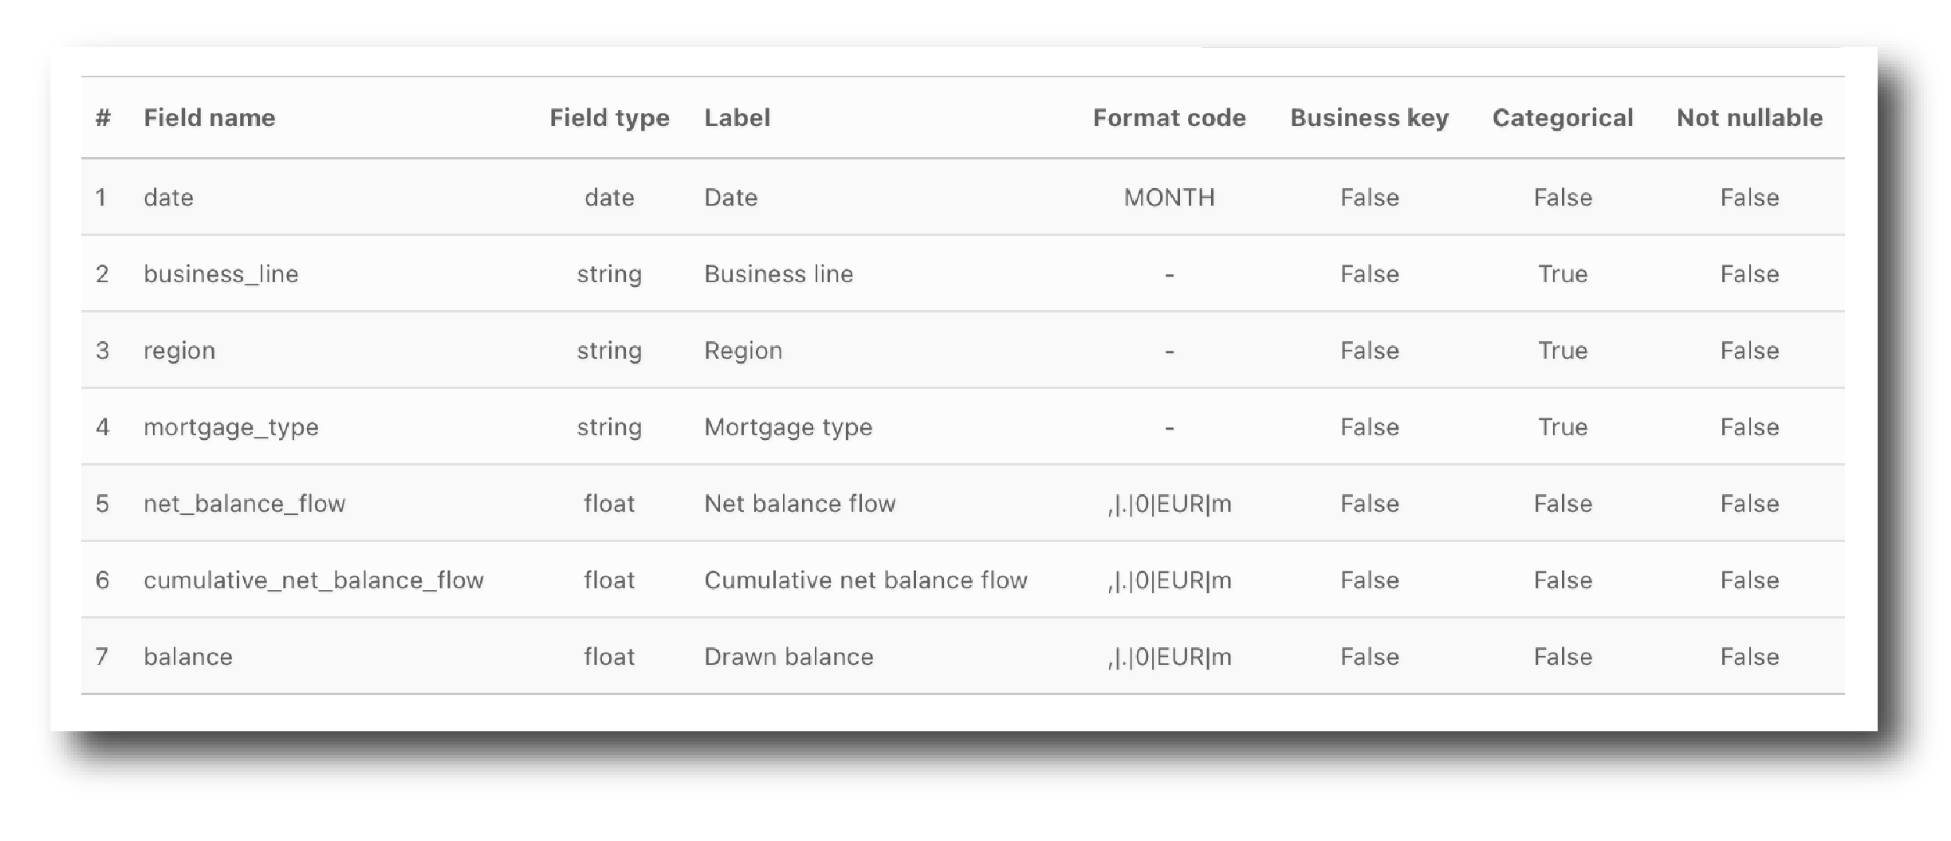Click the 'MONTH' format code cell
1951x841 pixels.
click(1169, 198)
